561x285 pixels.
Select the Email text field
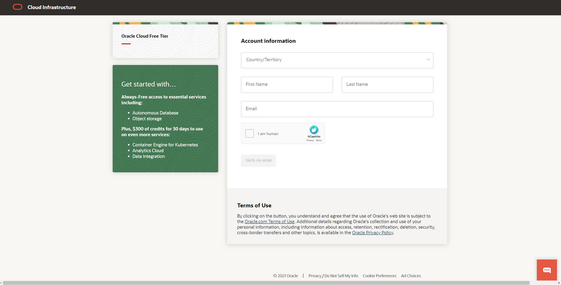[337, 109]
